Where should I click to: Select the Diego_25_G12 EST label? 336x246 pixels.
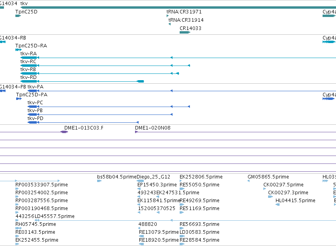point(154,177)
